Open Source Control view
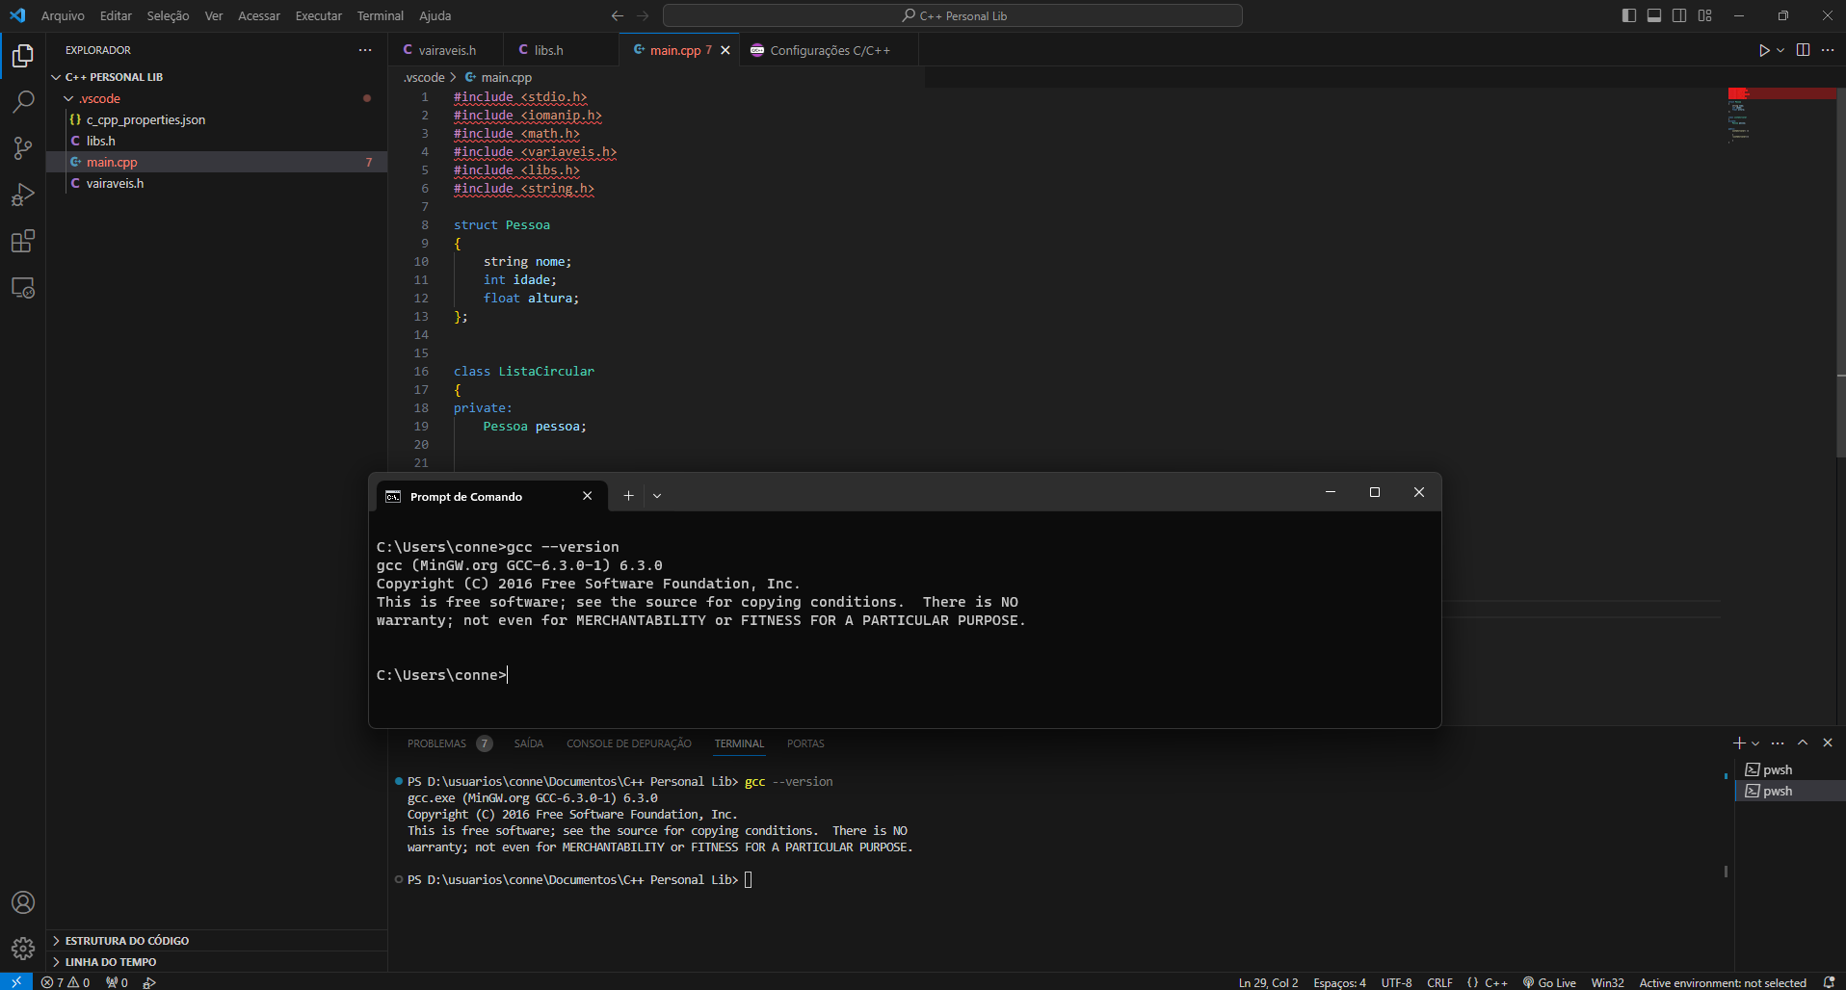Image resolution: width=1846 pixels, height=990 pixels. (x=23, y=148)
